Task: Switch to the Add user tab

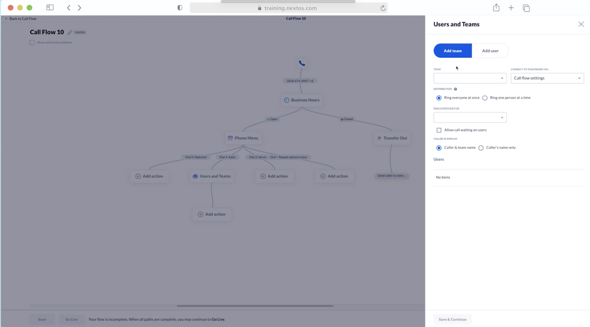Action: [x=490, y=51]
